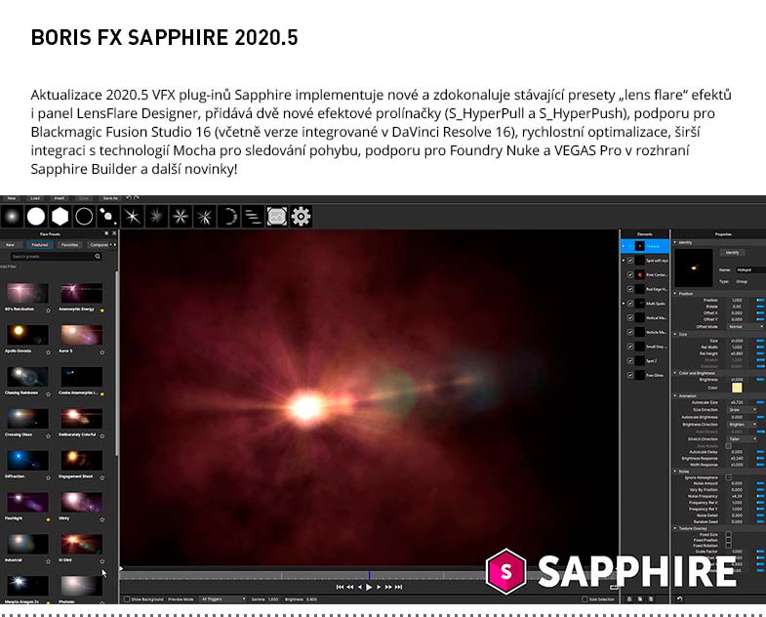766x617 pixels.
Task: Add the asymmetric spike rays element
Action: [x=204, y=217]
